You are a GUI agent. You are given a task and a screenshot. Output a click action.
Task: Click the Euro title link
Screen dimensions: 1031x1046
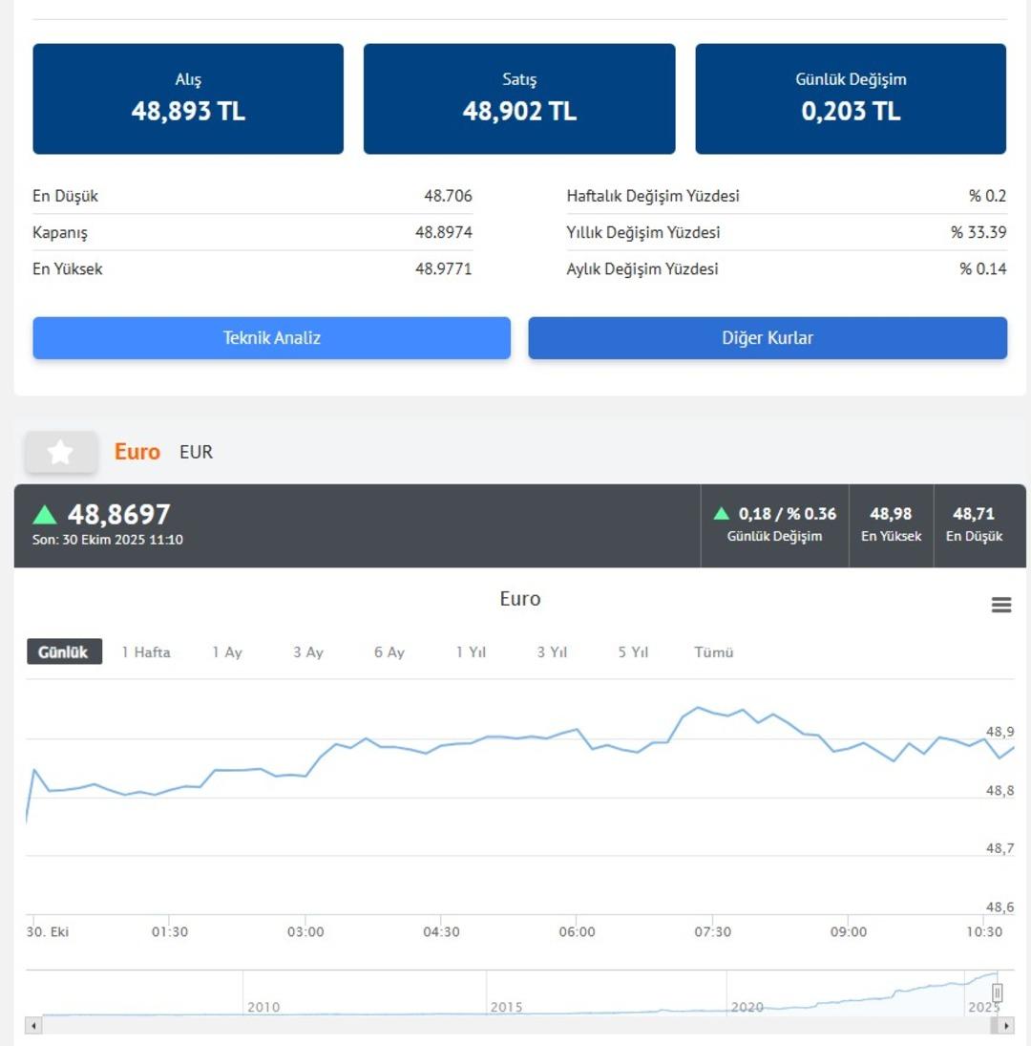click(x=137, y=452)
